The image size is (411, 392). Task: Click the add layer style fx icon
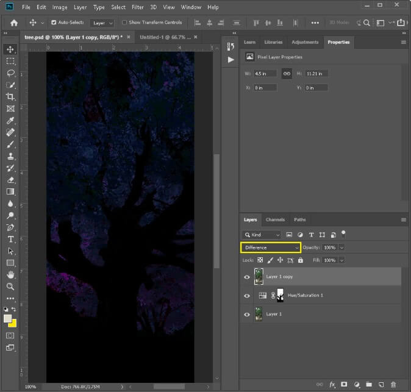[x=333, y=385]
